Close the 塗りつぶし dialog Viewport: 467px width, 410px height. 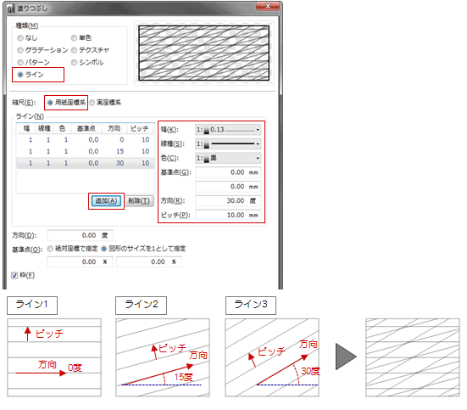268,6
